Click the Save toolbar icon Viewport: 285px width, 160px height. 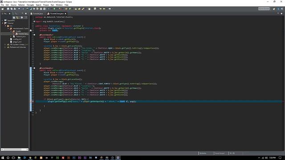pos(8,9)
